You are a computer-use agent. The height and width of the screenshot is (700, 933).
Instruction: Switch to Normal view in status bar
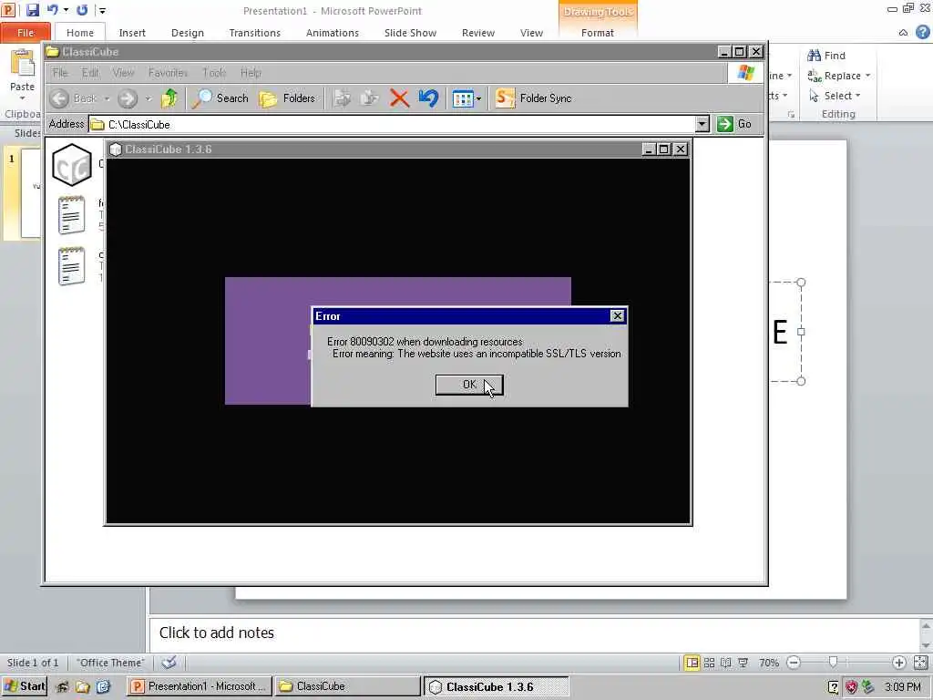[x=692, y=663]
